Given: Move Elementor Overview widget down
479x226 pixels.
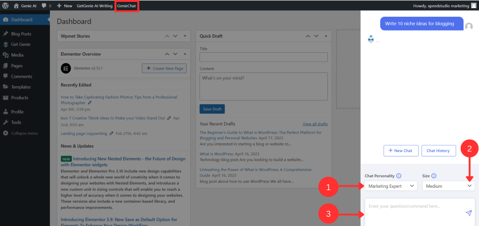Looking at the screenshot, I should 175,54.
